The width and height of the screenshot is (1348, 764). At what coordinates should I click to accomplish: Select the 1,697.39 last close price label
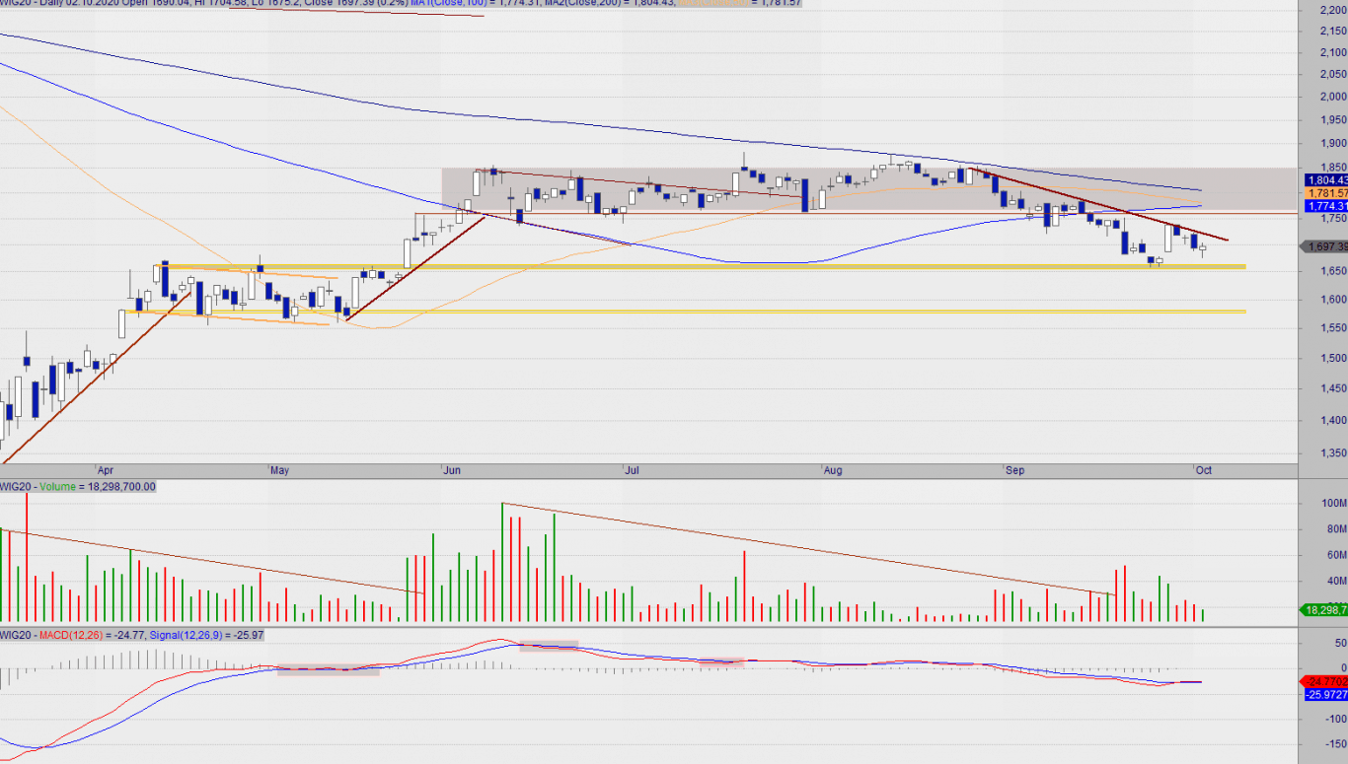(x=1325, y=246)
